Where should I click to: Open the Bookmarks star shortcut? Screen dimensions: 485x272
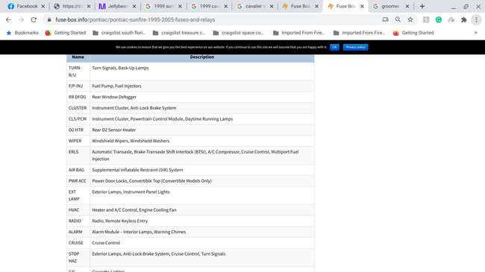click(22, 33)
